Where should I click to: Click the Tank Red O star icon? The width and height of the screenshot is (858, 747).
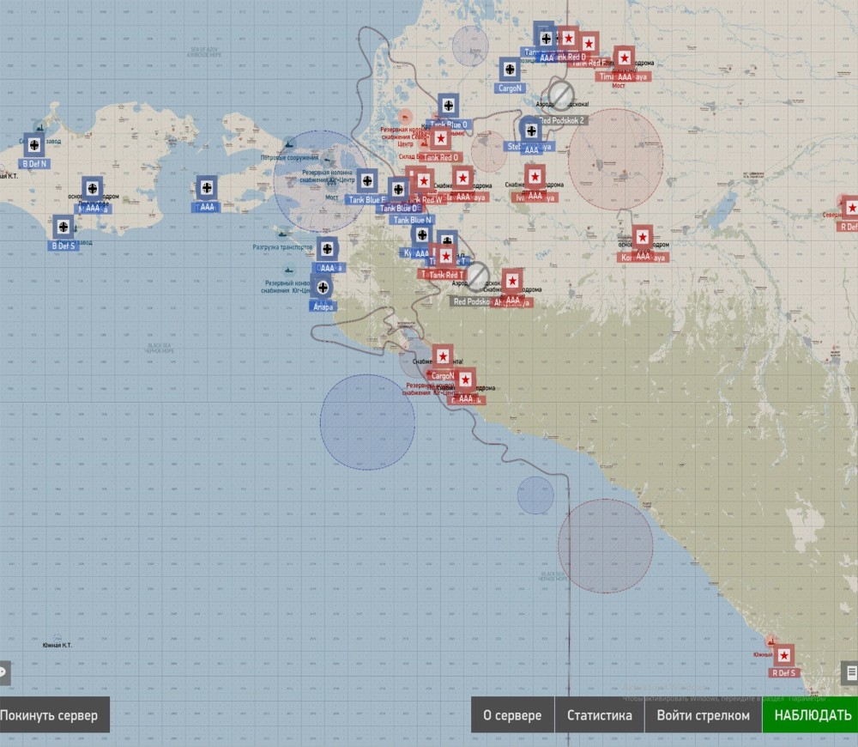441,138
